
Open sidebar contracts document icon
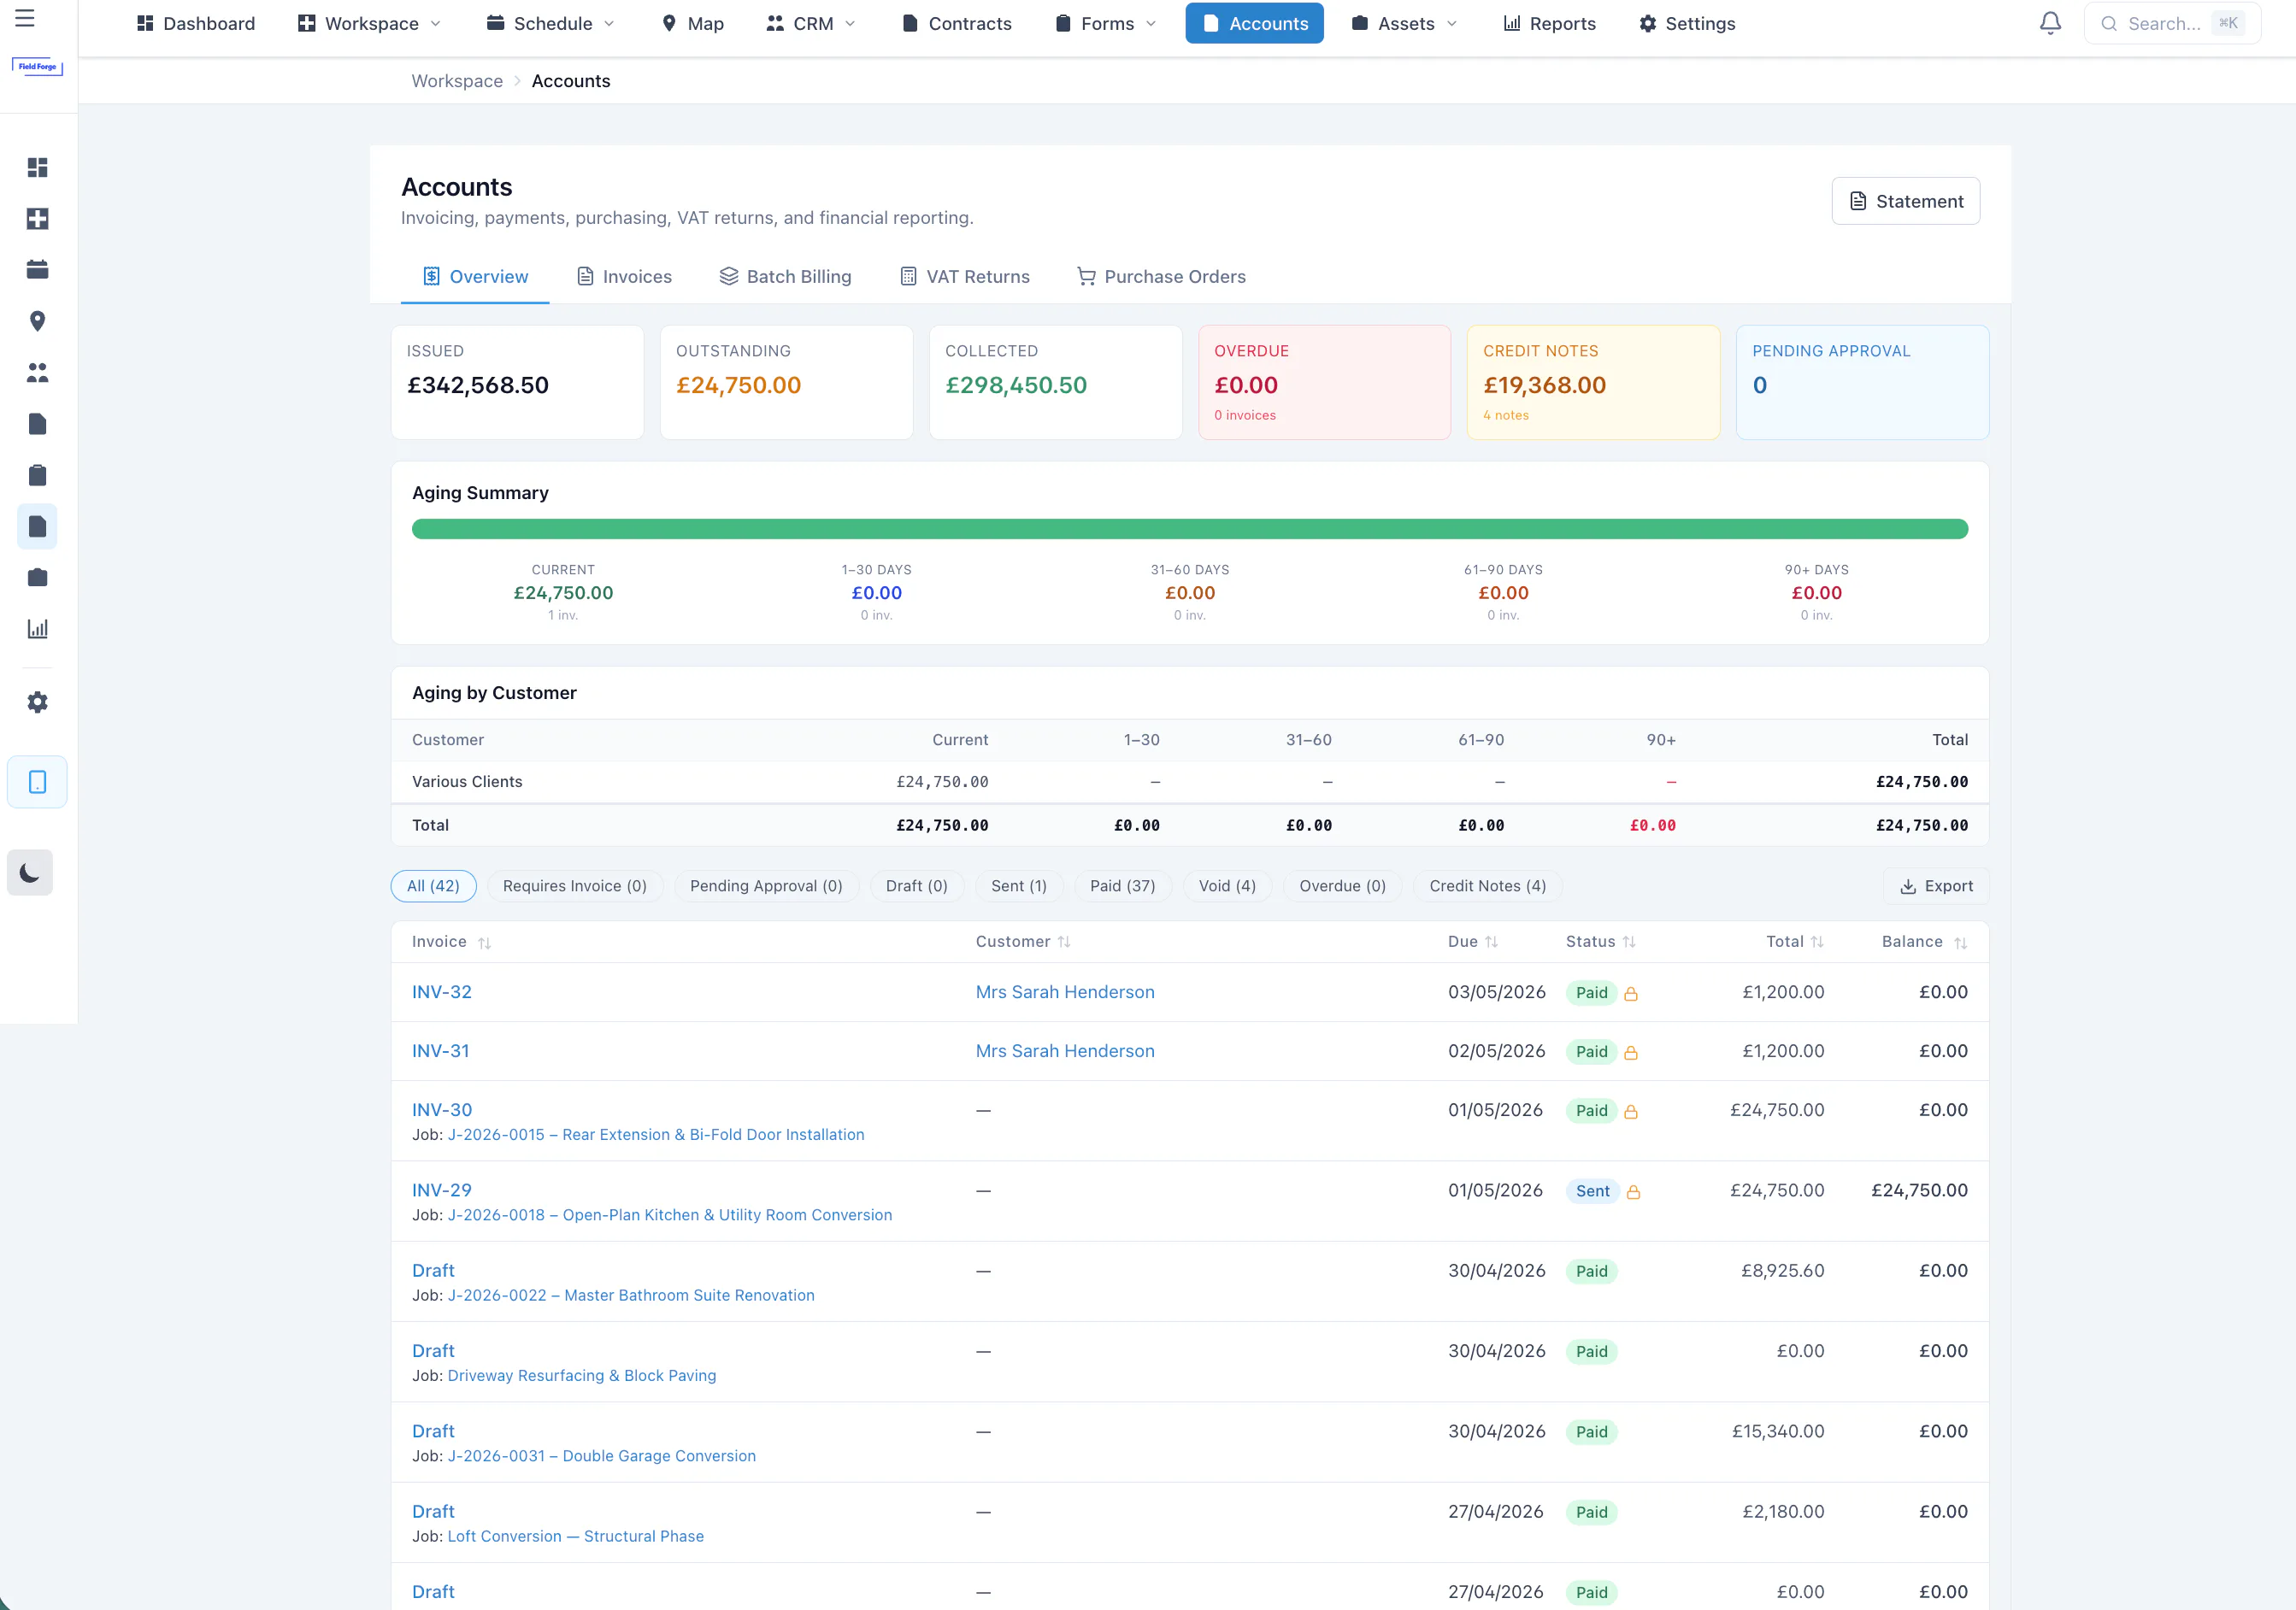(x=37, y=424)
